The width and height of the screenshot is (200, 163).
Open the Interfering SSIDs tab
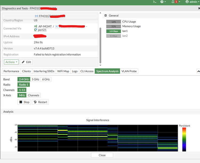(x=44, y=71)
